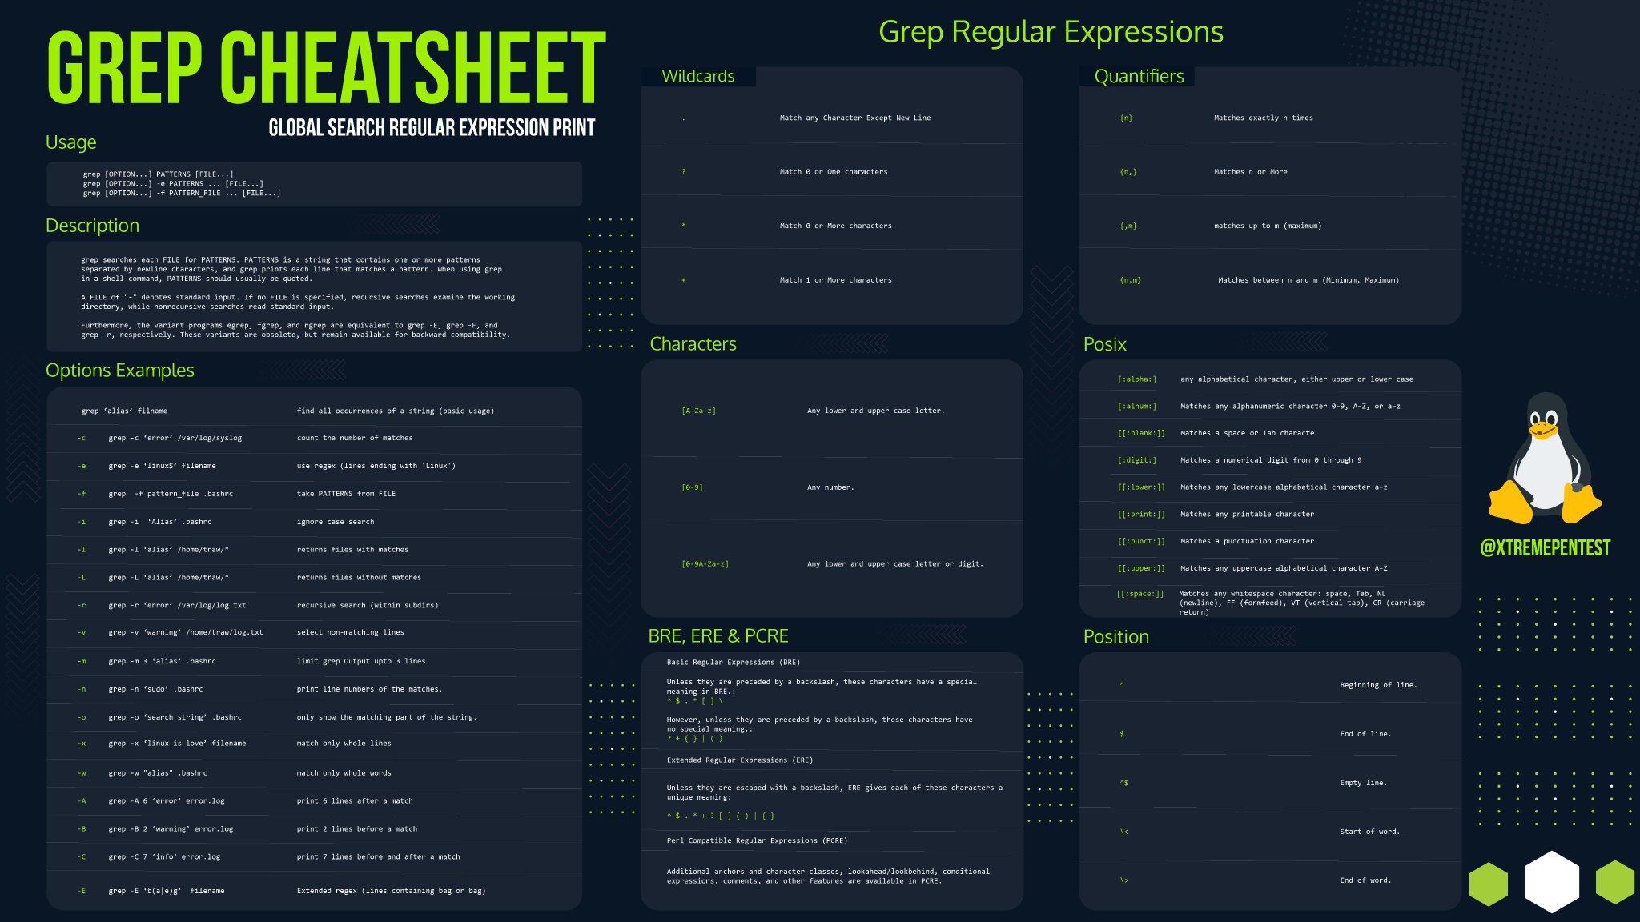Click the white hexagon shape
This screenshot has width=1640, height=922.
tap(1551, 881)
